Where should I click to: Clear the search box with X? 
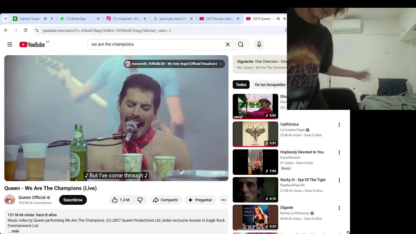tap(228, 45)
